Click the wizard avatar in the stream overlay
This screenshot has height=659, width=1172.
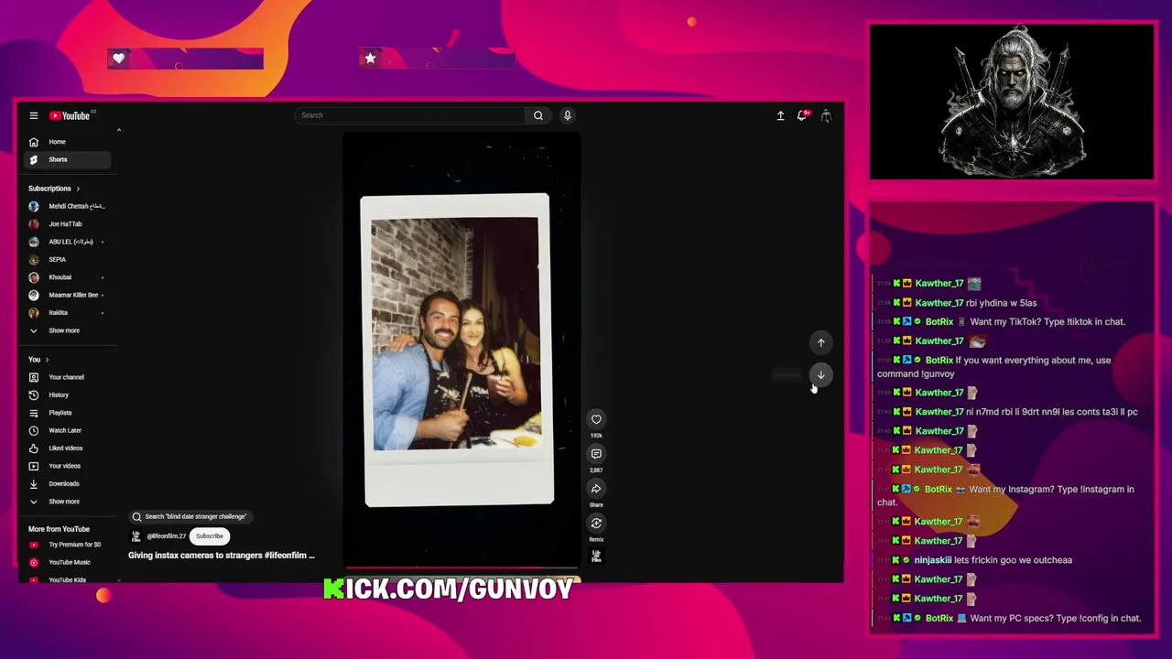(1012, 102)
